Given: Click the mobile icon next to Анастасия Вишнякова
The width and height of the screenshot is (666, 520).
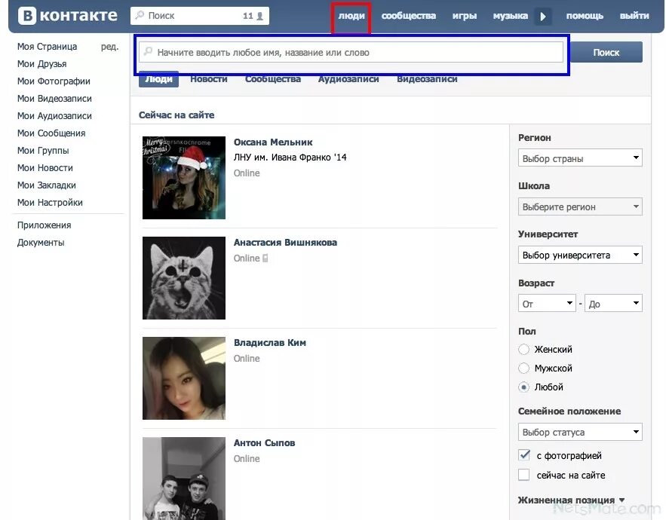Looking at the screenshot, I should coord(265,258).
